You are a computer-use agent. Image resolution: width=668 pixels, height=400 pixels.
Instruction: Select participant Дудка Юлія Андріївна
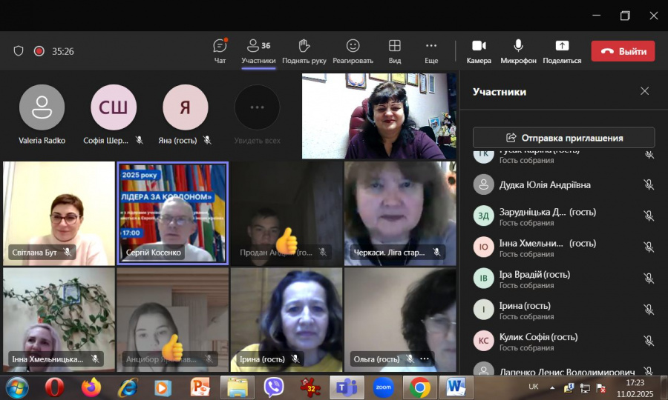563,185
